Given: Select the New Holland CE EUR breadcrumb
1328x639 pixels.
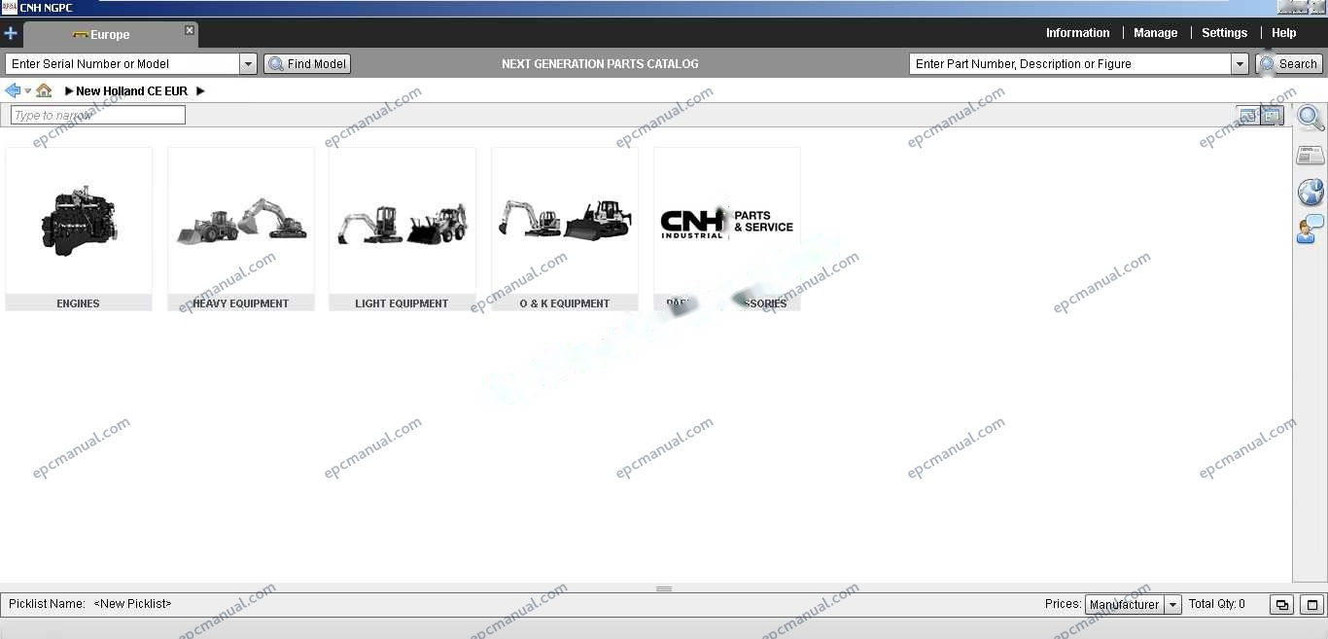Looking at the screenshot, I should click(131, 91).
